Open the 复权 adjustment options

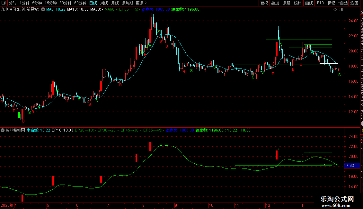(264, 3)
